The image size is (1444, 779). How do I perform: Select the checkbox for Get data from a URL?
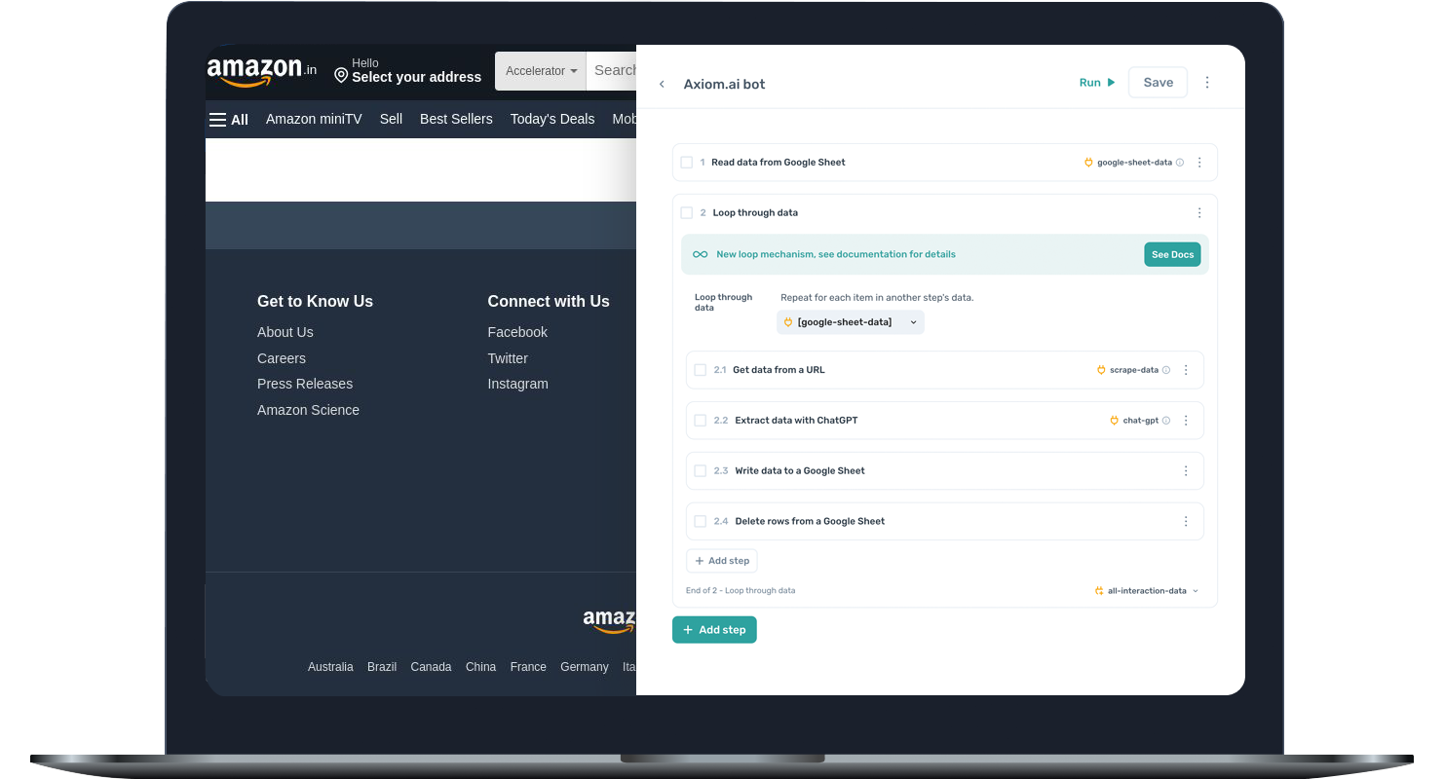click(x=700, y=370)
